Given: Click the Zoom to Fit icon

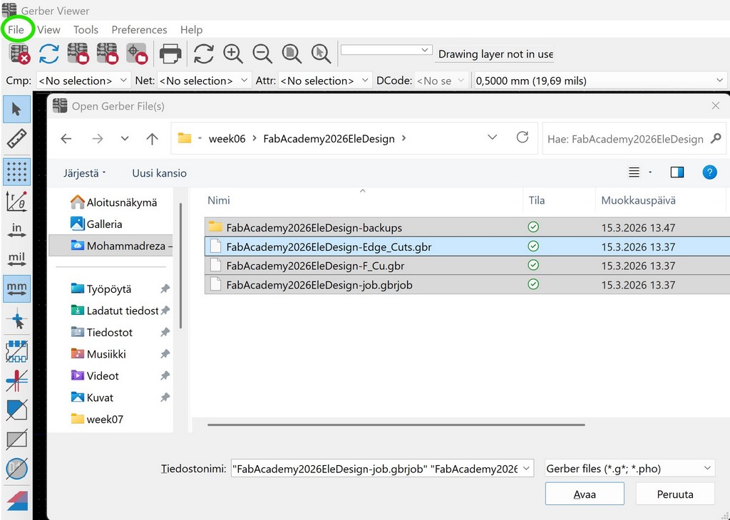Looking at the screenshot, I should (x=292, y=53).
